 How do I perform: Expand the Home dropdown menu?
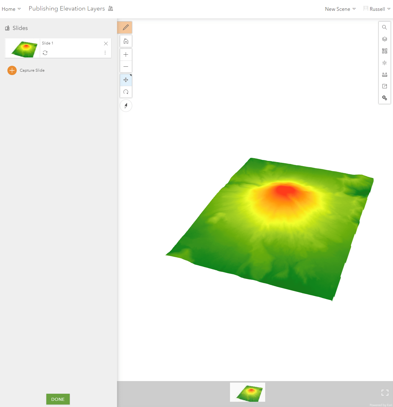(11, 9)
